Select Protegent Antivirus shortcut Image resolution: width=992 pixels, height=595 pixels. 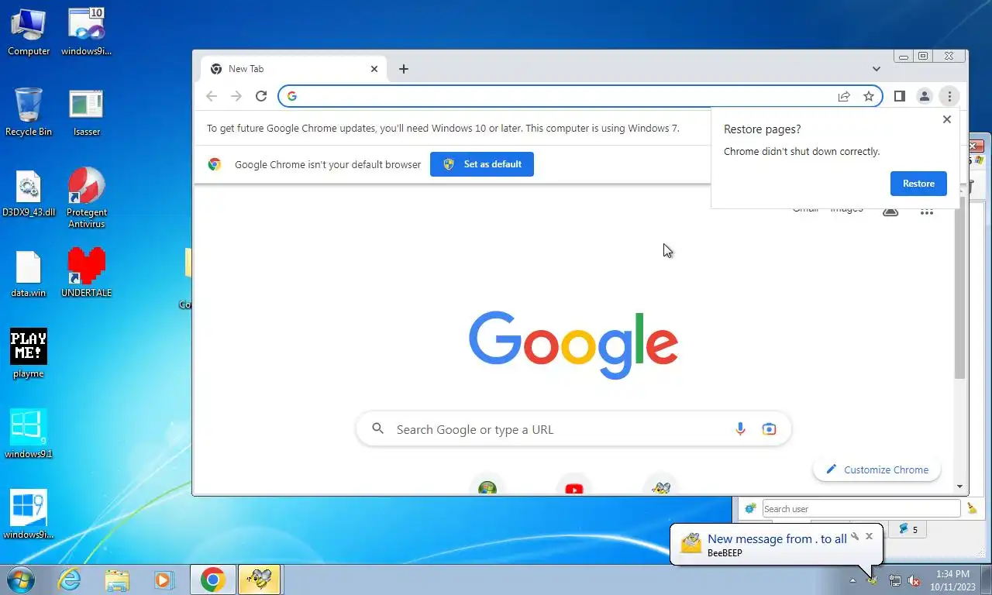(x=86, y=198)
